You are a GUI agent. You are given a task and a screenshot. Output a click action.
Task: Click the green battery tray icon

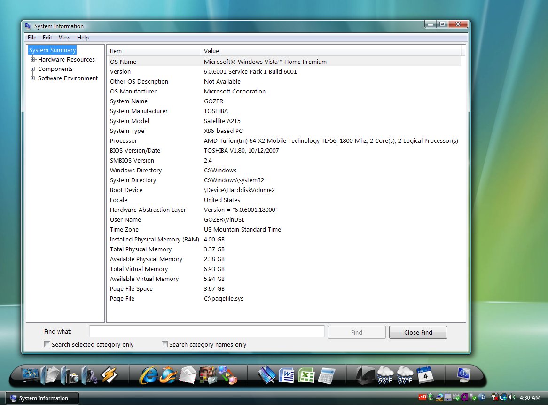[431, 397]
